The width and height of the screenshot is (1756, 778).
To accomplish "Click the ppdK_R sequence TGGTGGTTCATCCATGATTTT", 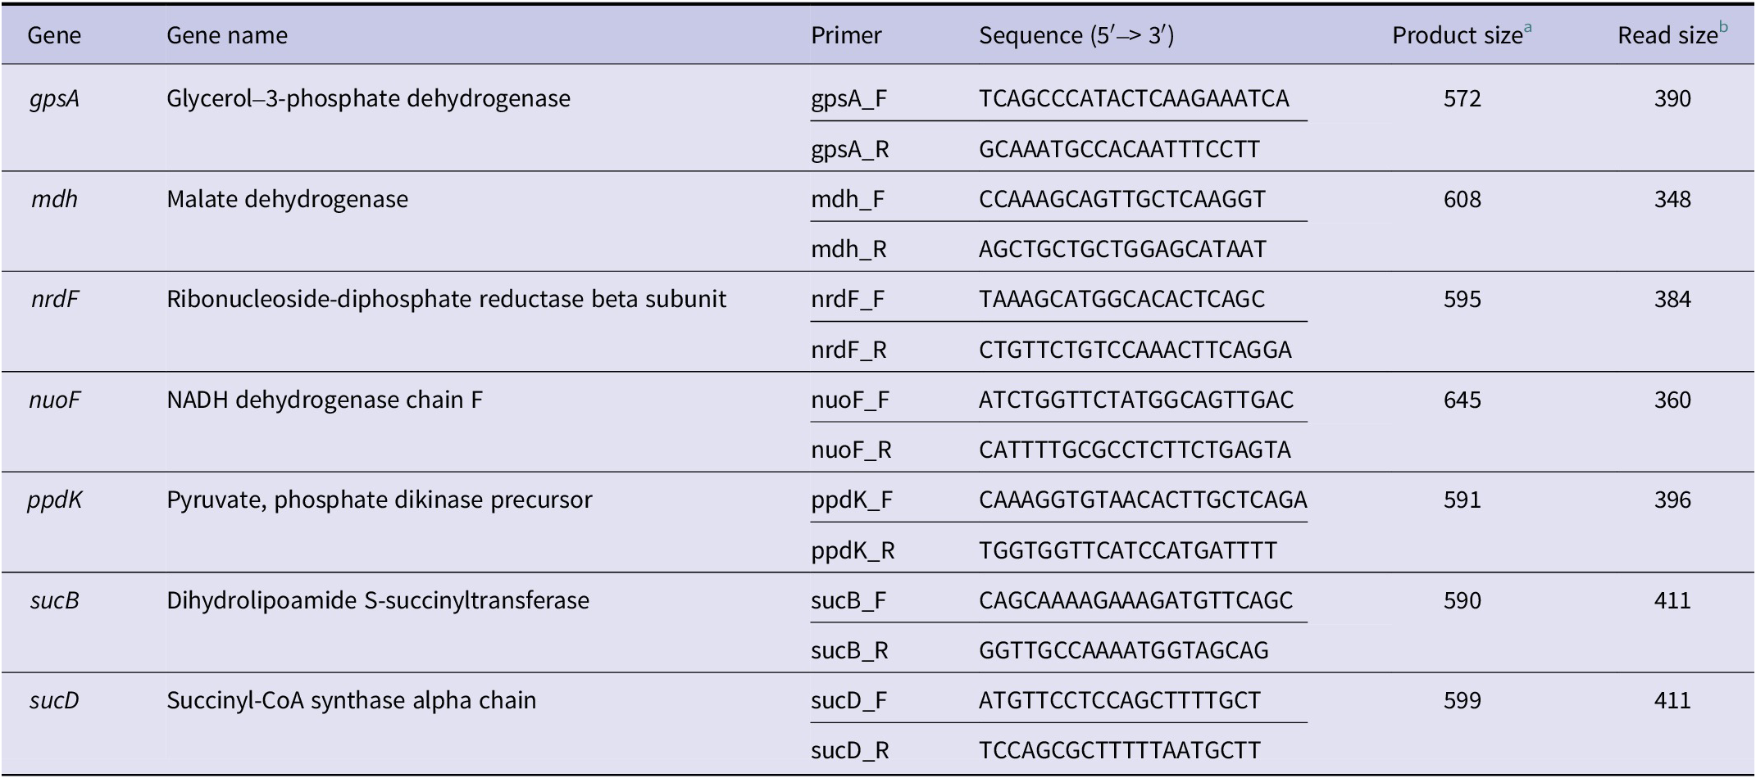I will click(x=1128, y=550).
